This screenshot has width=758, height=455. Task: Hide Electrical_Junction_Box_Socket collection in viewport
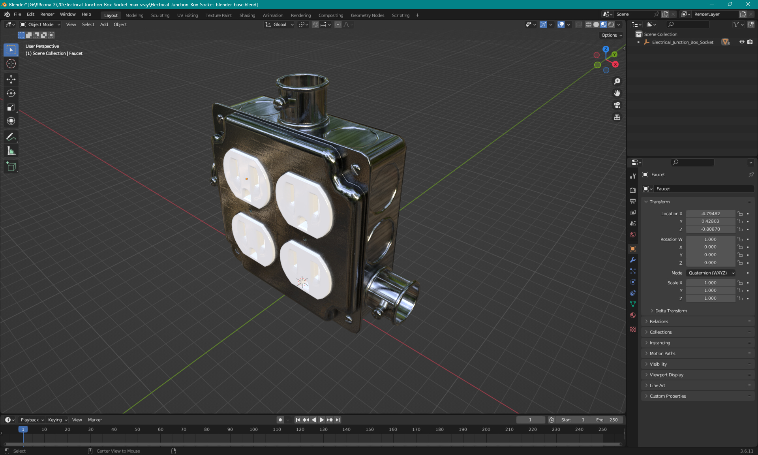[742, 42]
